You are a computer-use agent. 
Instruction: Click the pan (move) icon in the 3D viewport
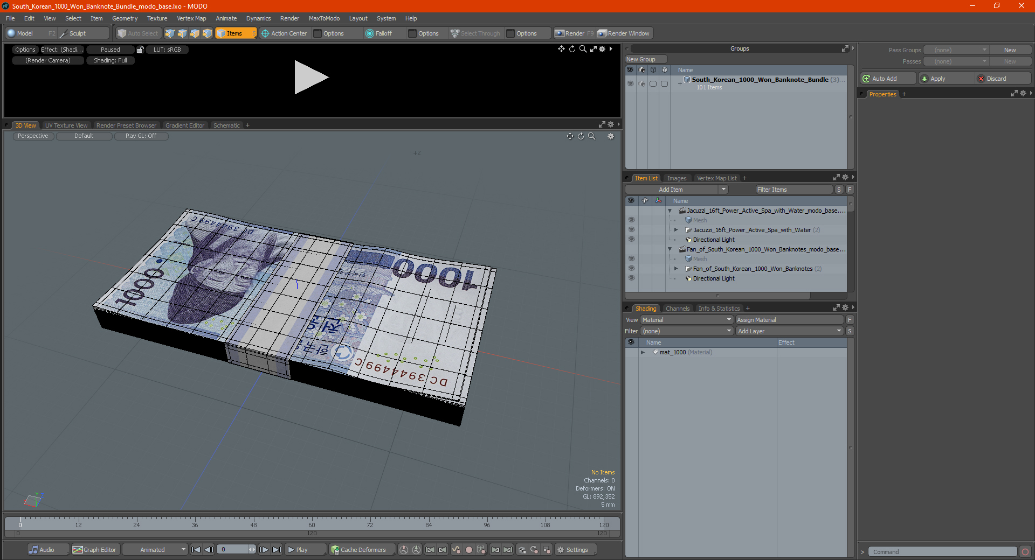(570, 136)
